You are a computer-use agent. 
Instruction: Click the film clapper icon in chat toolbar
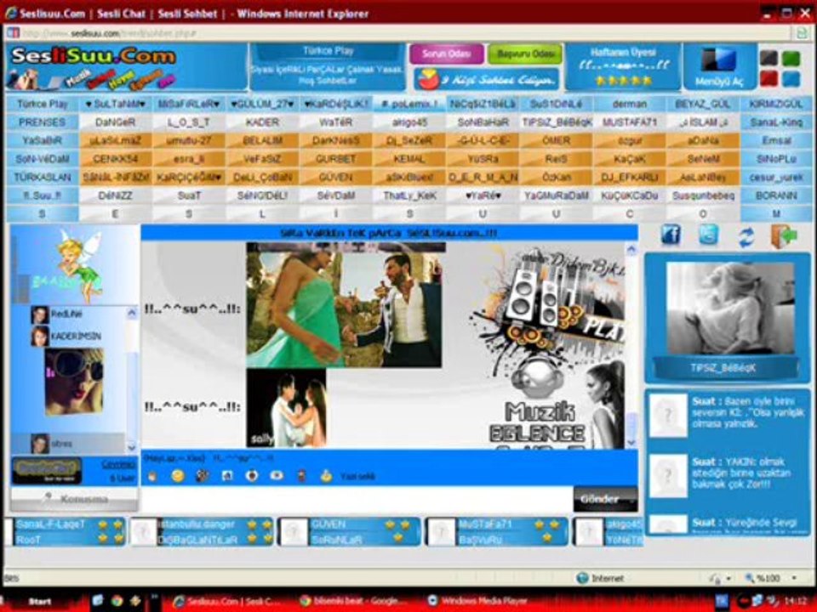(x=203, y=476)
